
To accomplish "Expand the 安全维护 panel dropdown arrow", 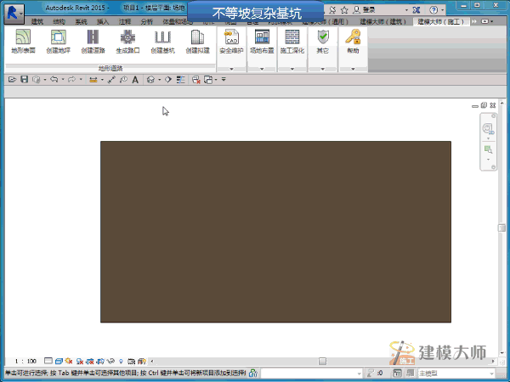I will coord(231,69).
